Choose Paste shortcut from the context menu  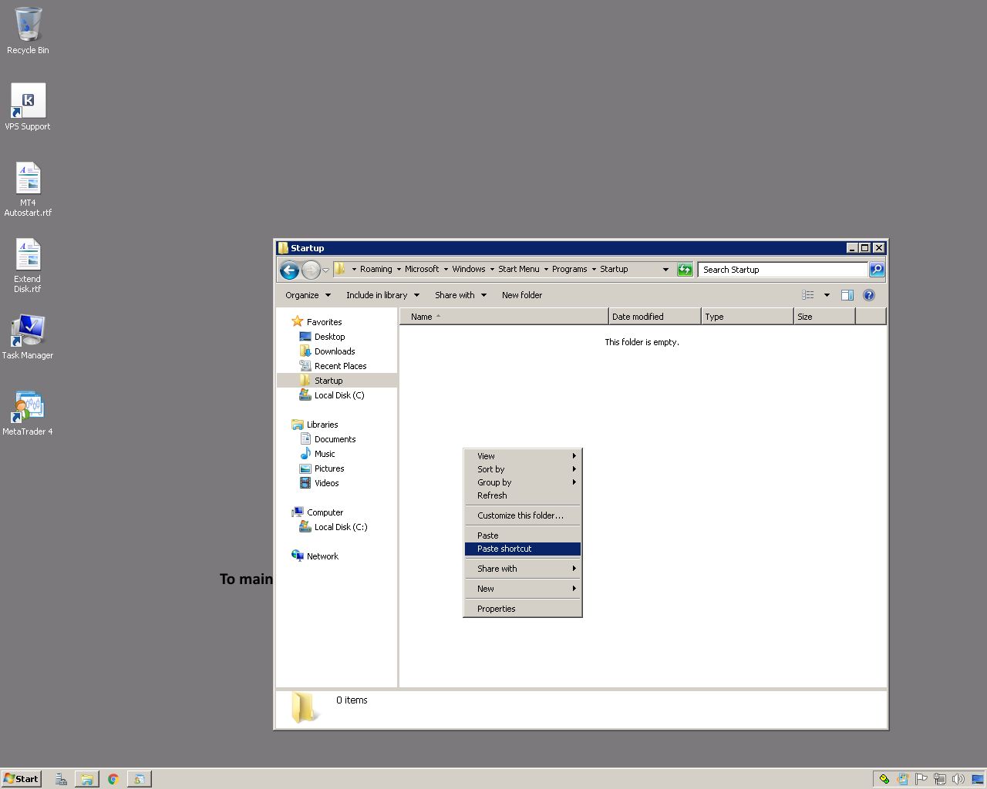coord(504,549)
